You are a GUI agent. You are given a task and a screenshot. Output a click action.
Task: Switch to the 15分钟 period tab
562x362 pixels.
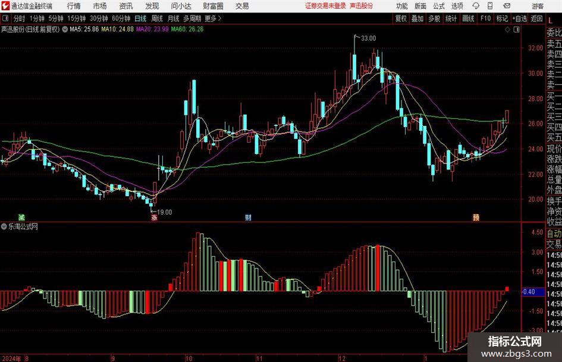tap(77, 18)
